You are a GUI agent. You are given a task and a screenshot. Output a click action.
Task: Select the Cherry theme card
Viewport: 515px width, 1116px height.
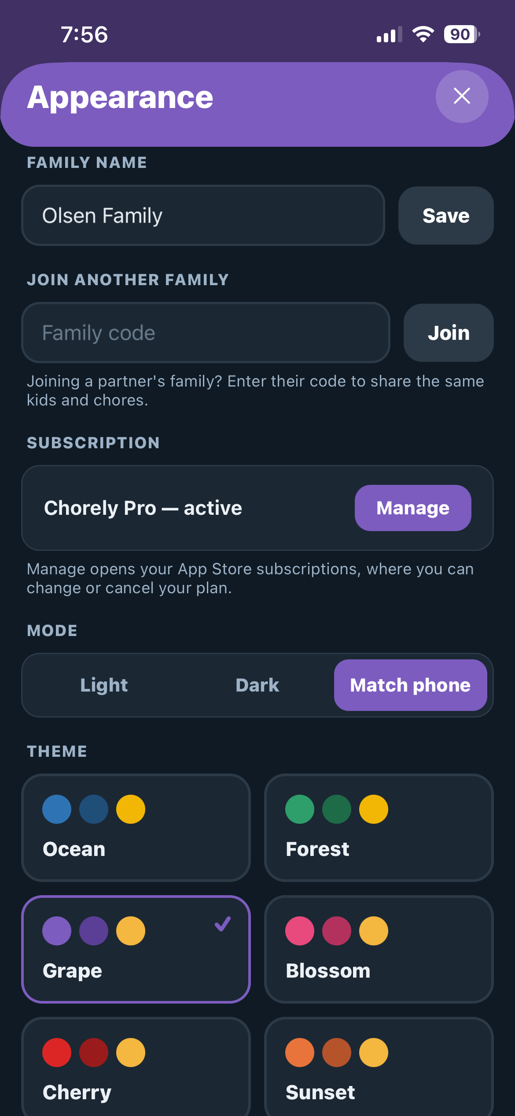pyautogui.click(x=136, y=1067)
